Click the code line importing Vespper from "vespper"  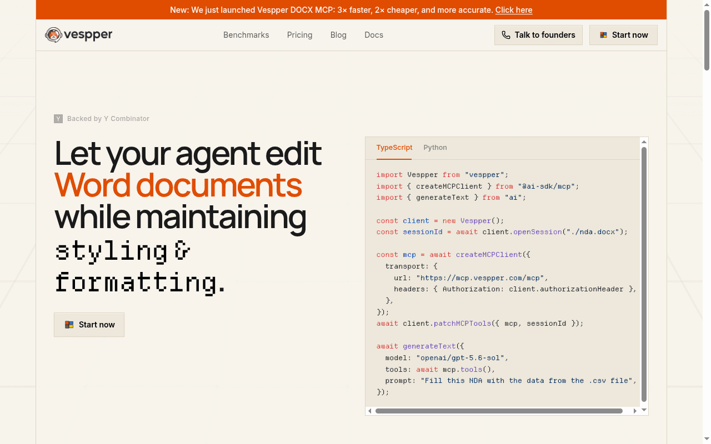tap(442, 175)
